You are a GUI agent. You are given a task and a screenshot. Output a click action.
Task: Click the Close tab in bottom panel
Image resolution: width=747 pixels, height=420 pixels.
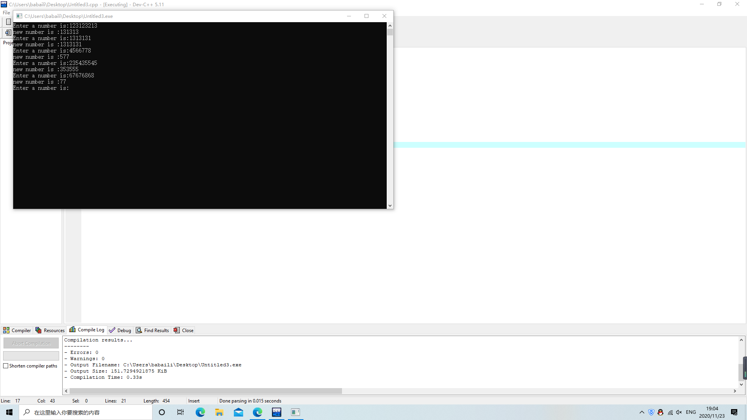(x=184, y=330)
